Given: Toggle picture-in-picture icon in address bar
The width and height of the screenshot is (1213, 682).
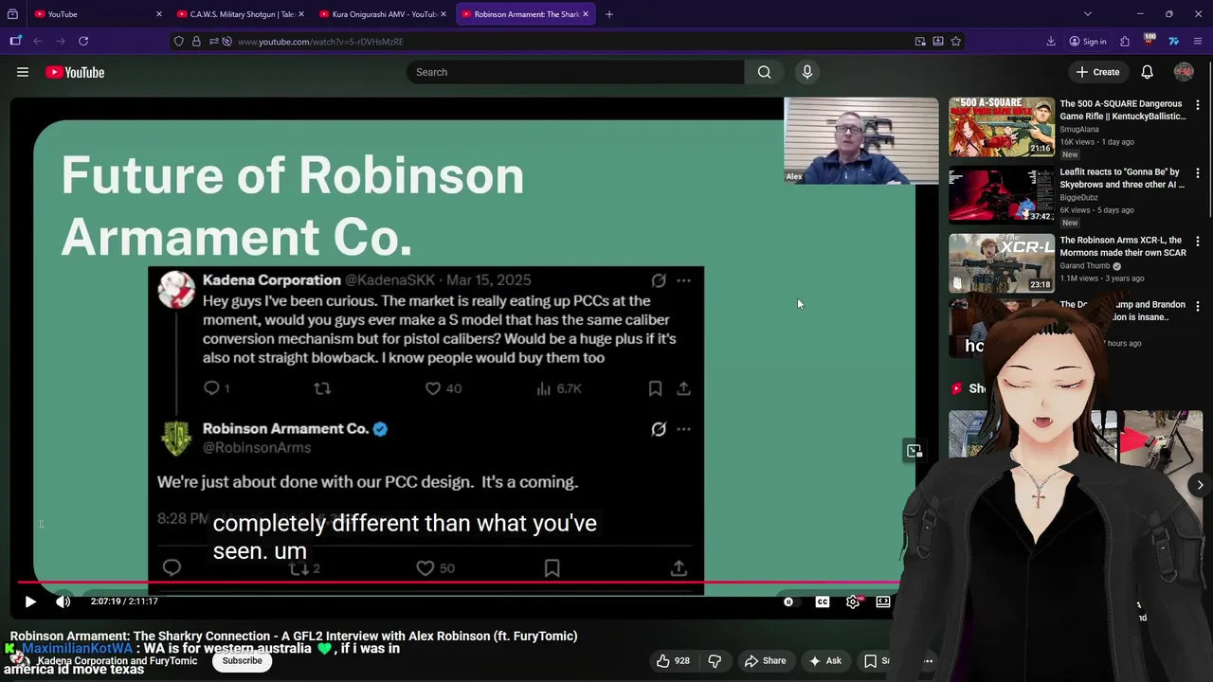Looking at the screenshot, I should coord(920,42).
